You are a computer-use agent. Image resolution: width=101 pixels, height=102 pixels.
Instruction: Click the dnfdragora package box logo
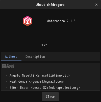(28, 21)
